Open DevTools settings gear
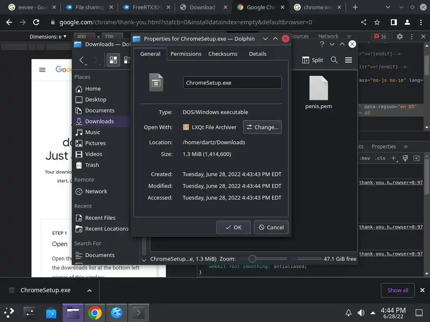430x322 pixels. (x=400, y=36)
